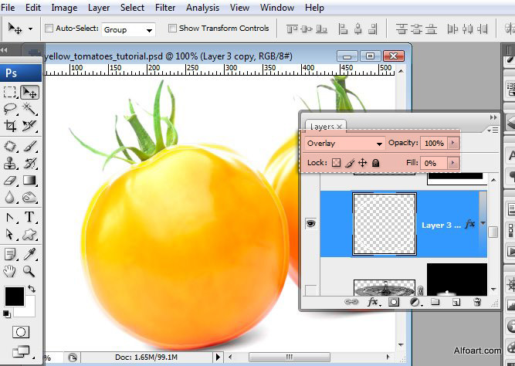Select the Lasso tool

pyautogui.click(x=10, y=109)
